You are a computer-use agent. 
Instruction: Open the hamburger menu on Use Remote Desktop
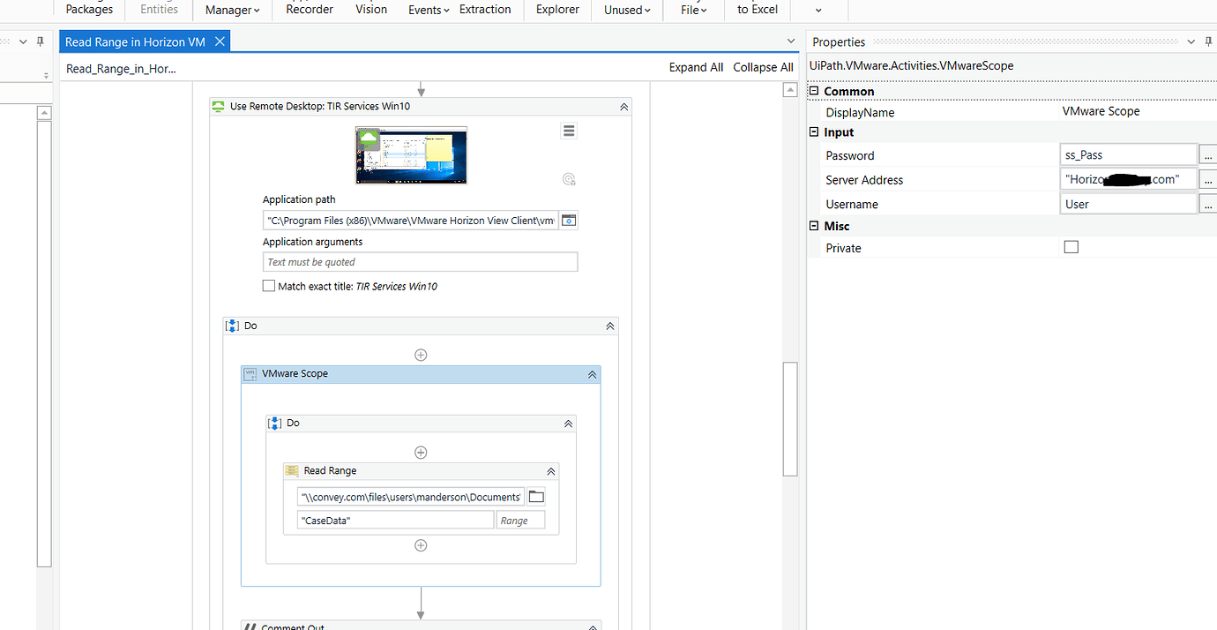(x=569, y=130)
